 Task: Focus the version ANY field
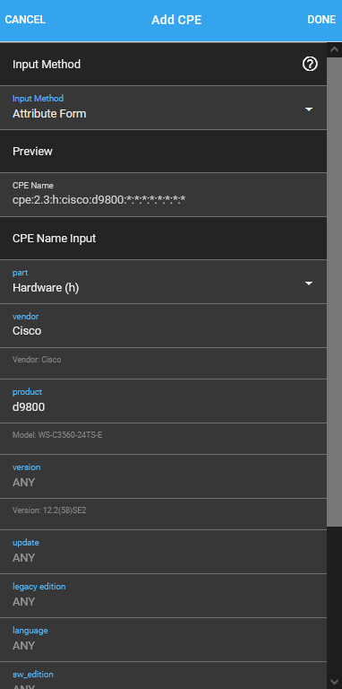point(163,476)
